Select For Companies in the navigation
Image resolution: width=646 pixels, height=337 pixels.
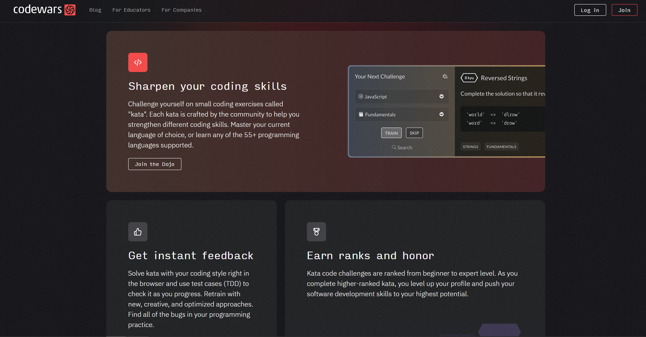pyautogui.click(x=181, y=10)
